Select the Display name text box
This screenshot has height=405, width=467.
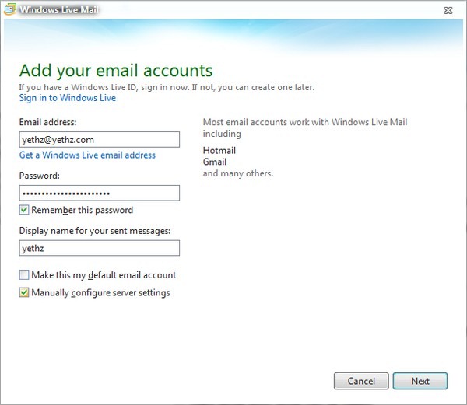(x=100, y=248)
